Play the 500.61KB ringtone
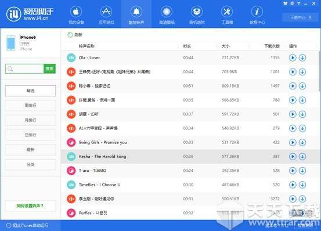Image resolution: width=321 pixels, height=231 pixels. [293, 199]
